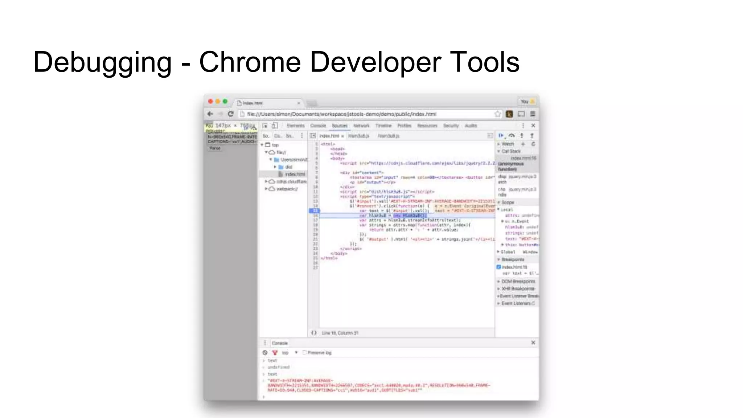Click the brown extension icon
743x418 pixels.
[509, 114]
